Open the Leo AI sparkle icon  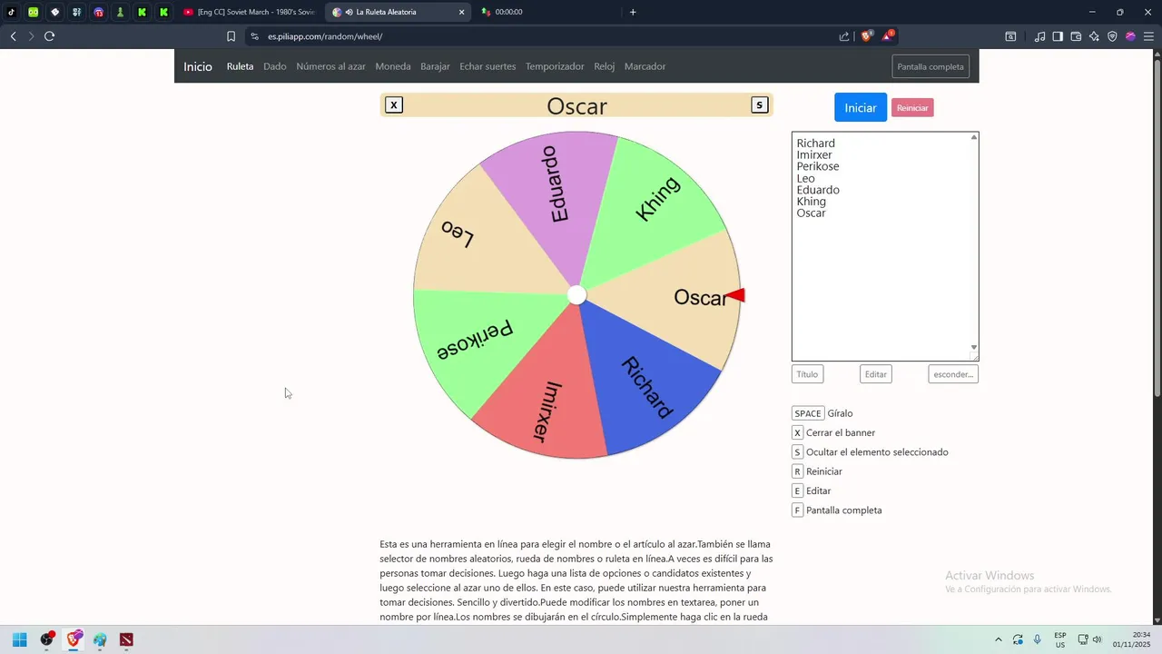click(1094, 36)
